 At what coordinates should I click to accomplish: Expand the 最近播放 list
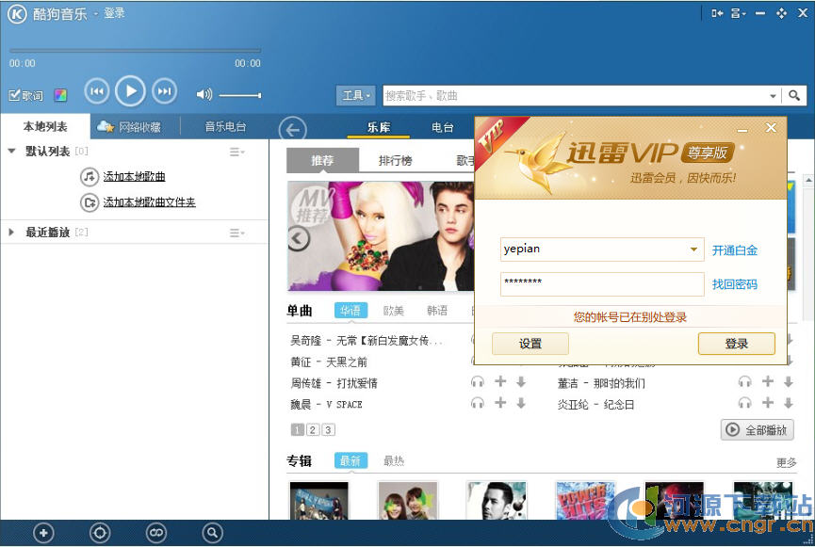[x=11, y=232]
